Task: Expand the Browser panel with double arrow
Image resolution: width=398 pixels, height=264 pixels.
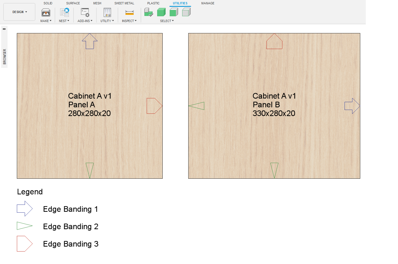Action: [4, 29]
